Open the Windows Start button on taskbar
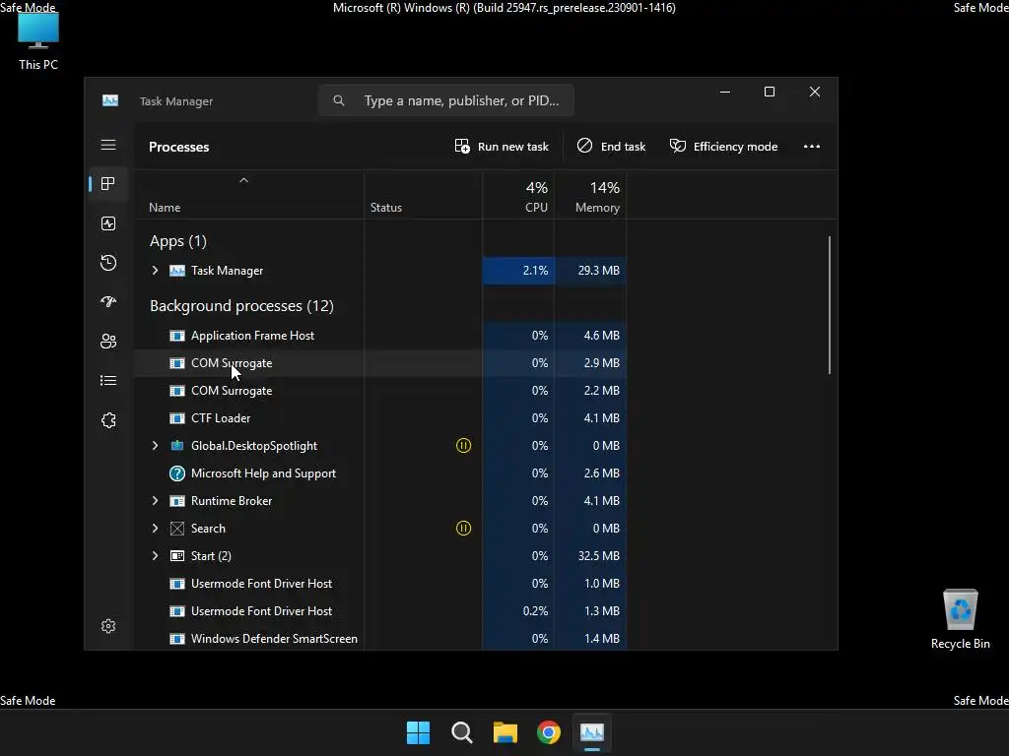The height and width of the screenshot is (756, 1009). (x=418, y=732)
